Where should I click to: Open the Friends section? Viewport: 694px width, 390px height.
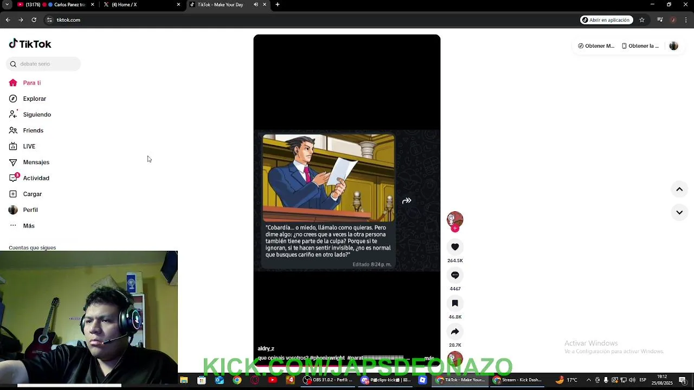pyautogui.click(x=26, y=131)
